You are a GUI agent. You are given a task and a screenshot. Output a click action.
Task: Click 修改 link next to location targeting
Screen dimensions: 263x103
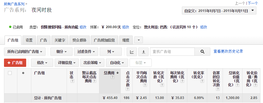[x=204, y=27]
